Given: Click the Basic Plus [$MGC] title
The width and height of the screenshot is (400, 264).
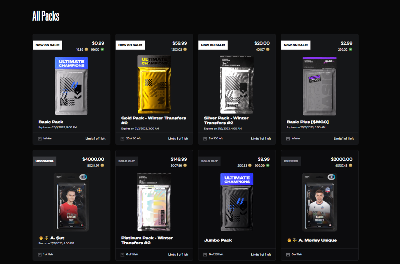Looking at the screenshot, I should [307, 122].
